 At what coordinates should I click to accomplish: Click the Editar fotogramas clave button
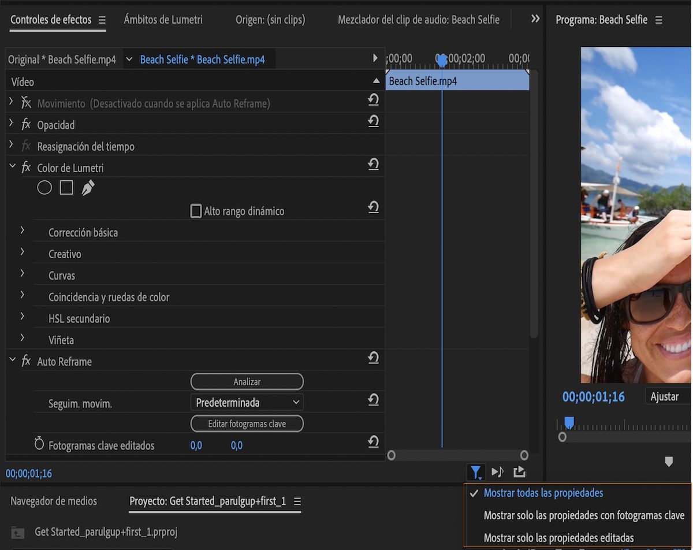pos(247,424)
